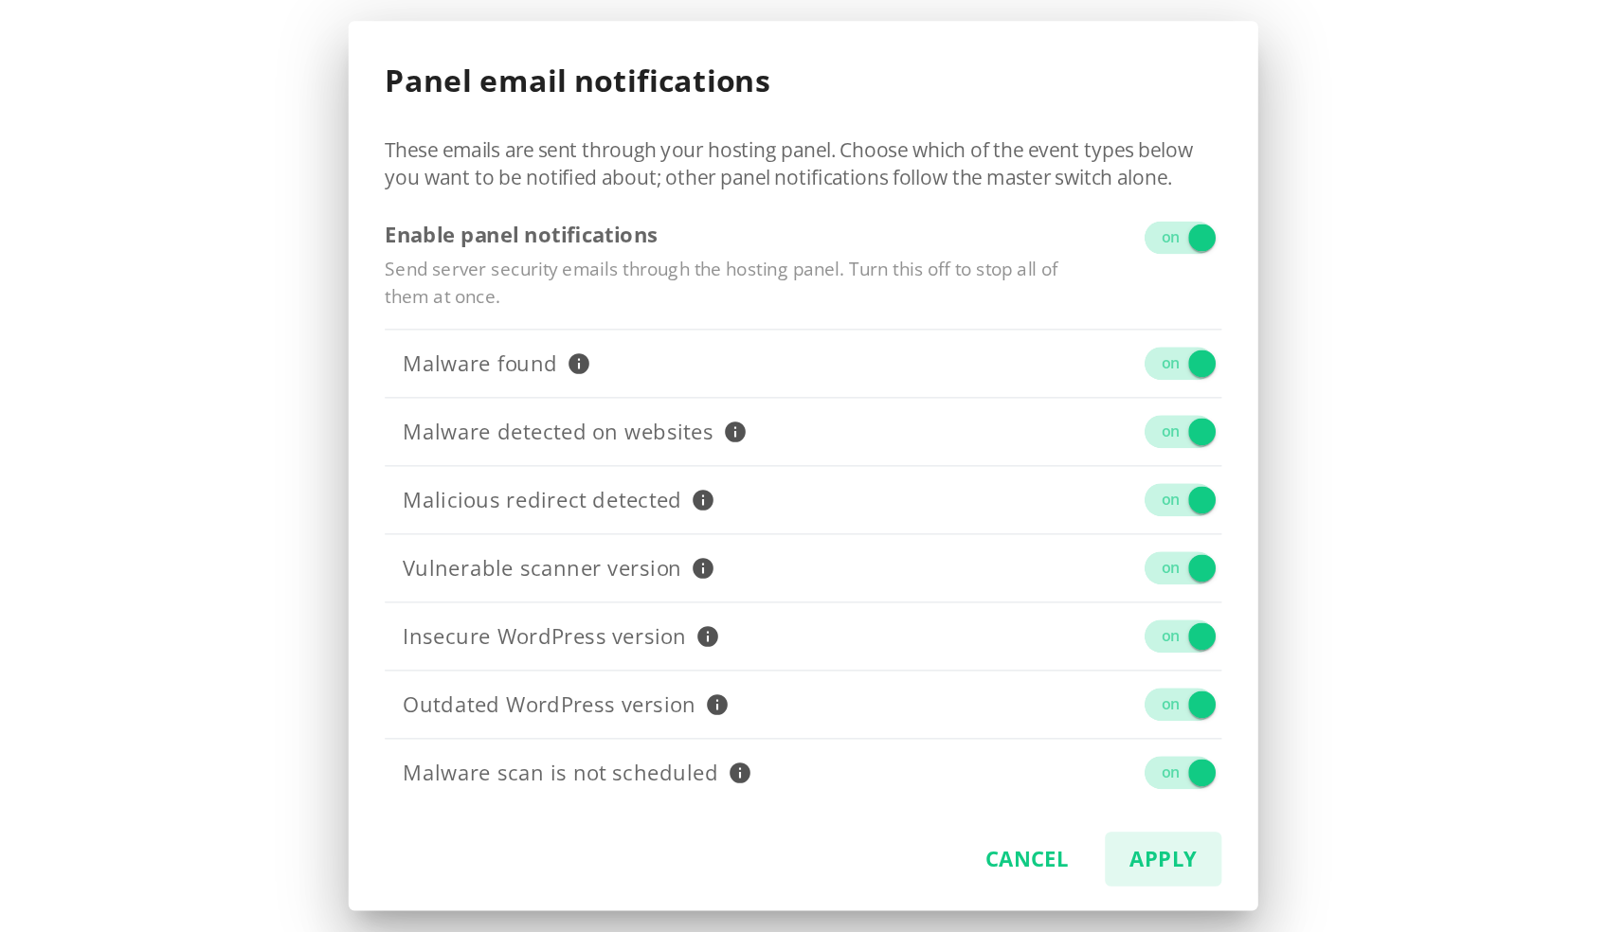The image size is (1607, 932).
Task: Disable Insecure WordPress version emails
Action: 1180,636
